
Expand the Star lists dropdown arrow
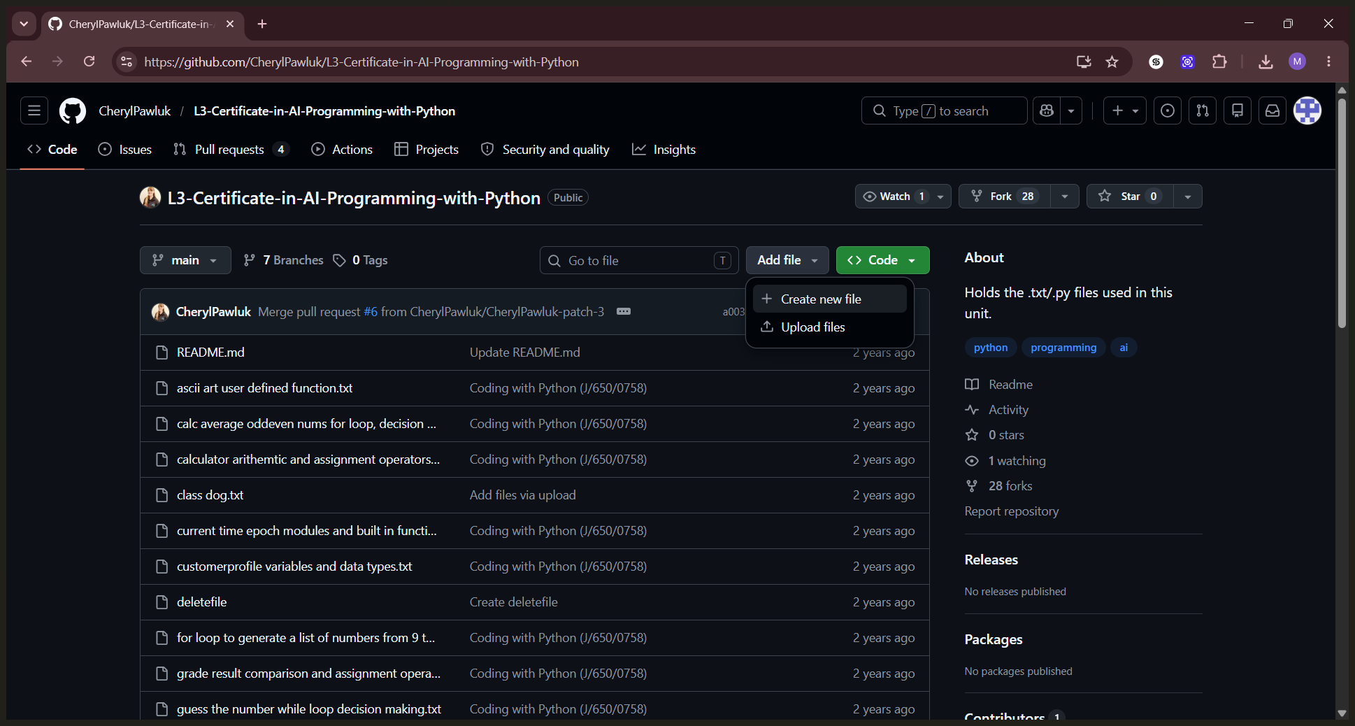pyautogui.click(x=1188, y=197)
